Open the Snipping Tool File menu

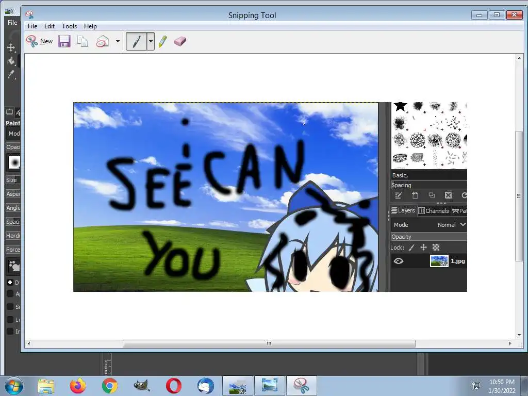pyautogui.click(x=32, y=26)
